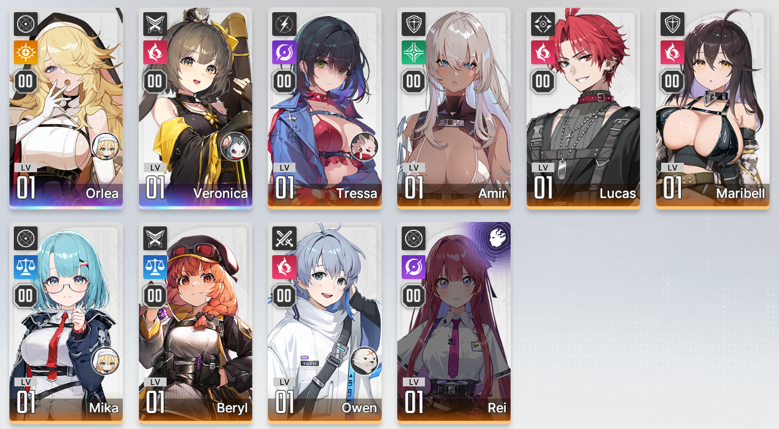Click the round partner portrait on Veronica's card
The width and height of the screenshot is (779, 429).
tap(235, 147)
